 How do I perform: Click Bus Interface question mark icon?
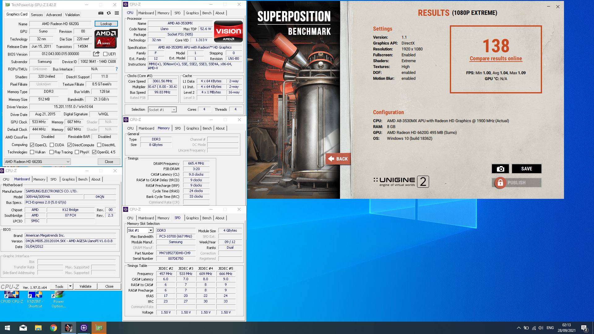[x=117, y=69]
